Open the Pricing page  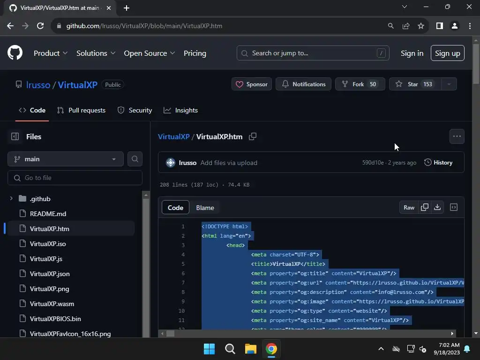195,53
